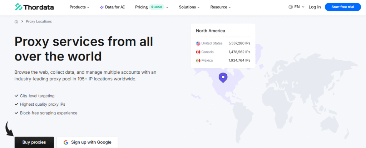Click the Mexico flag icon

coord(198,60)
